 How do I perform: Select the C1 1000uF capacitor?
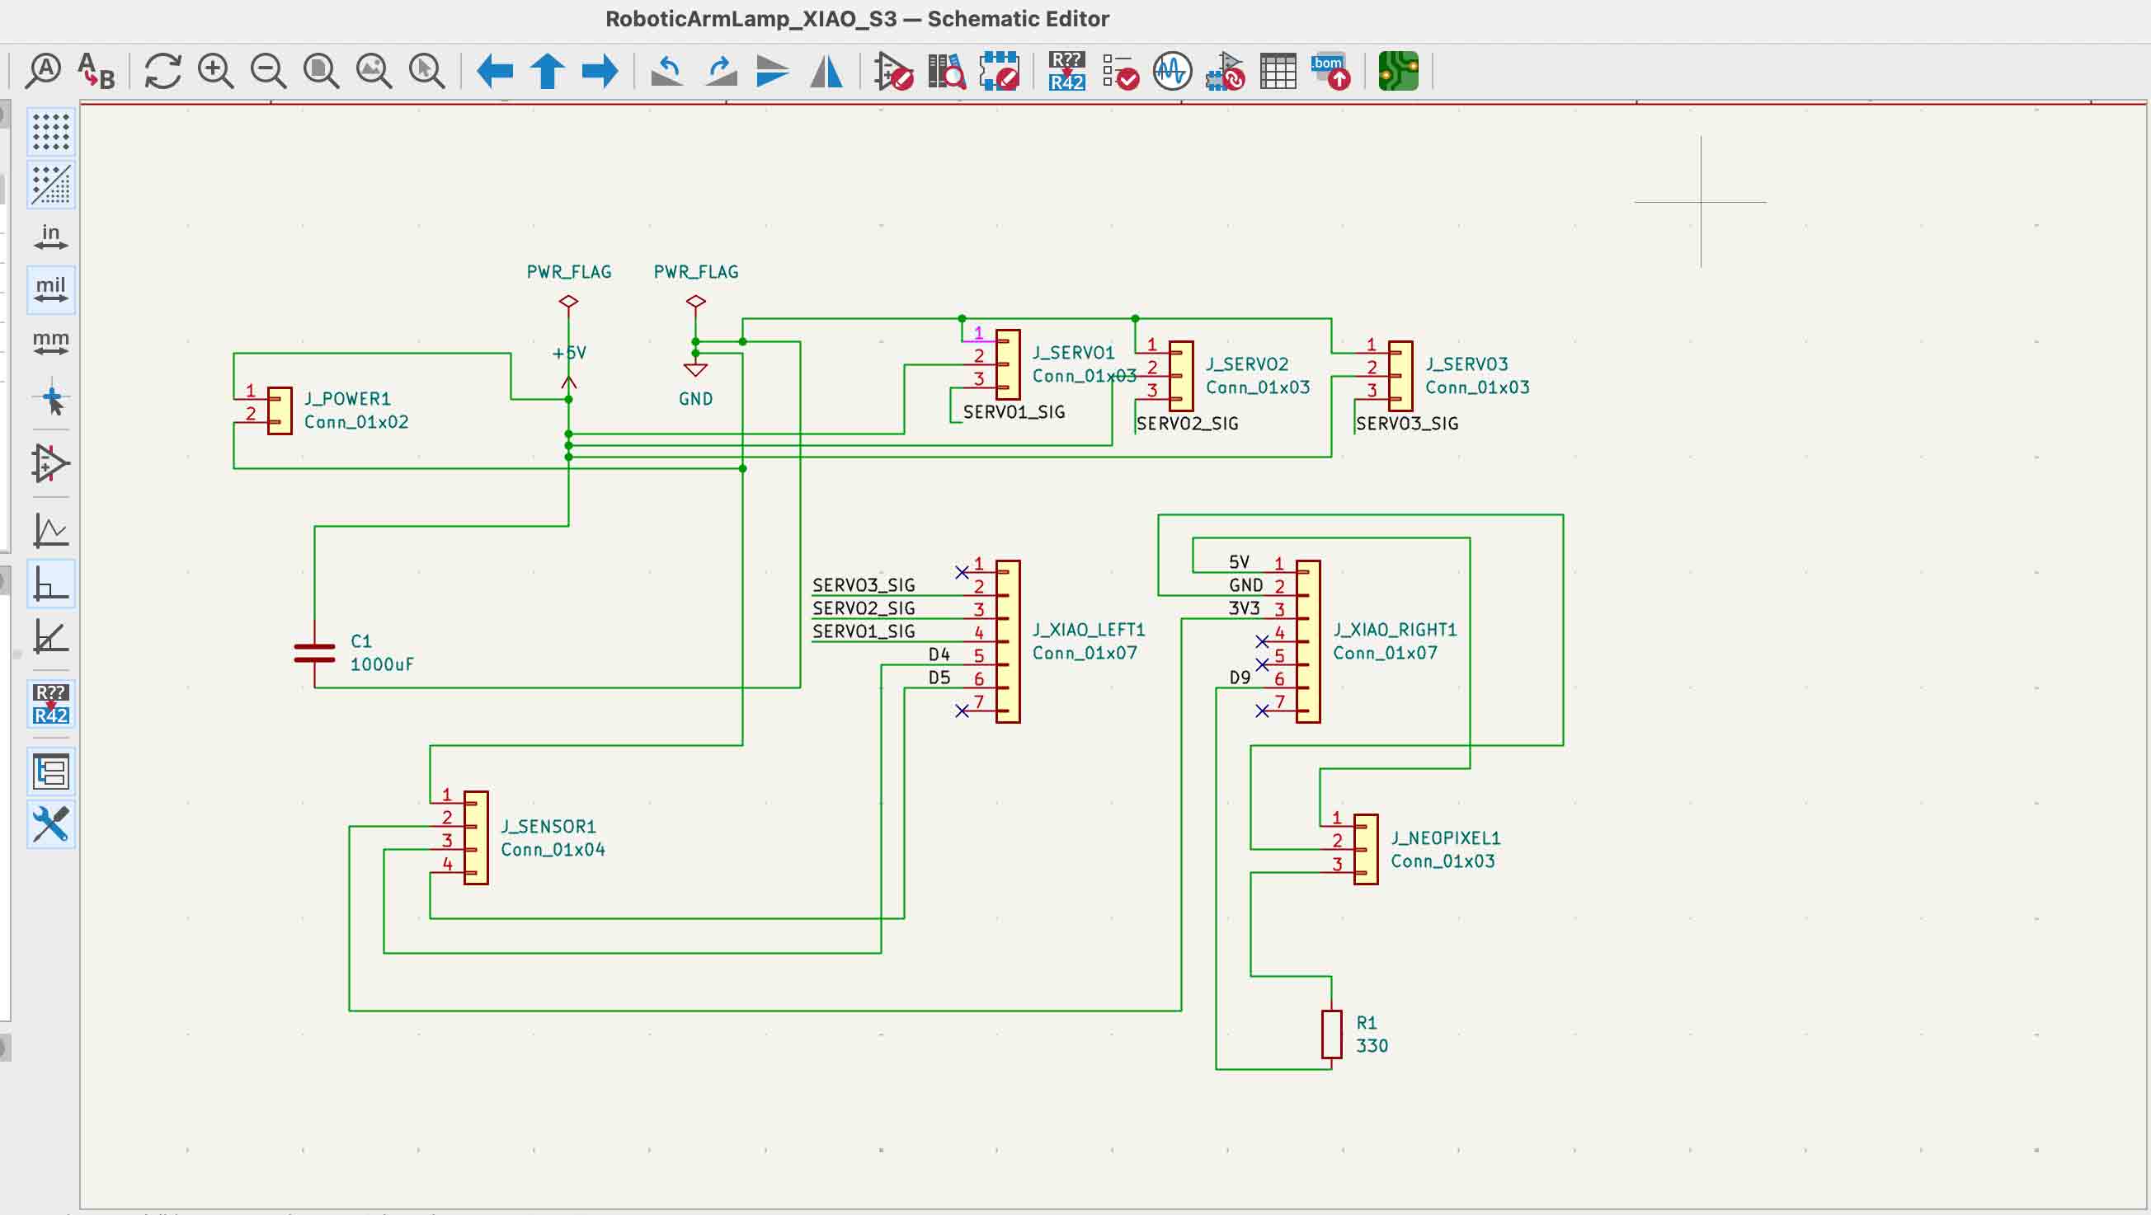313,653
